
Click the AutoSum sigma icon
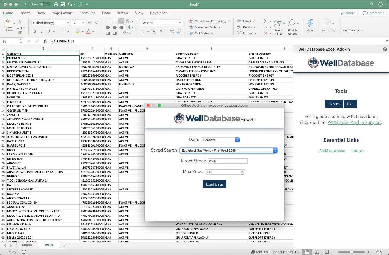point(266,21)
